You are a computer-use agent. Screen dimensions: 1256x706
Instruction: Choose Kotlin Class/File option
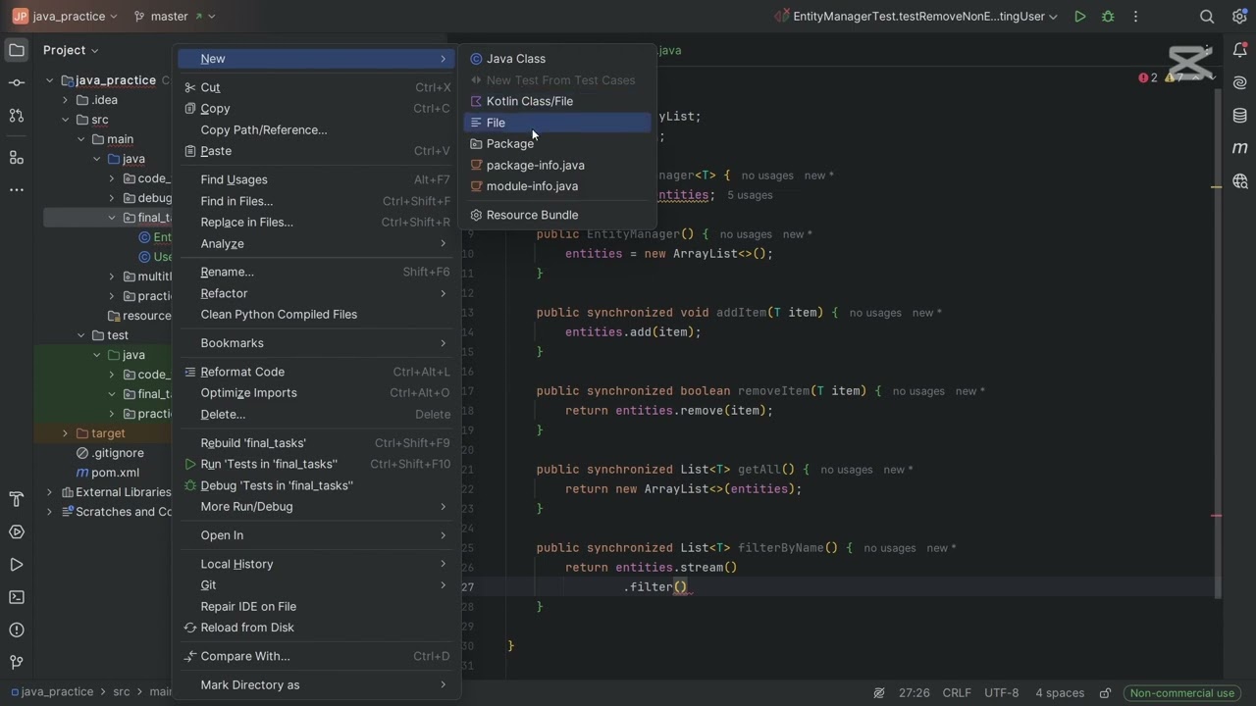coord(557,101)
